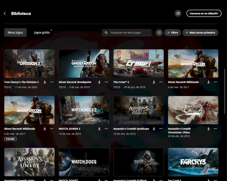The image size is (227, 181).
Task: Open The Crew 2 cover thumbnail
Action: coord(138,64)
